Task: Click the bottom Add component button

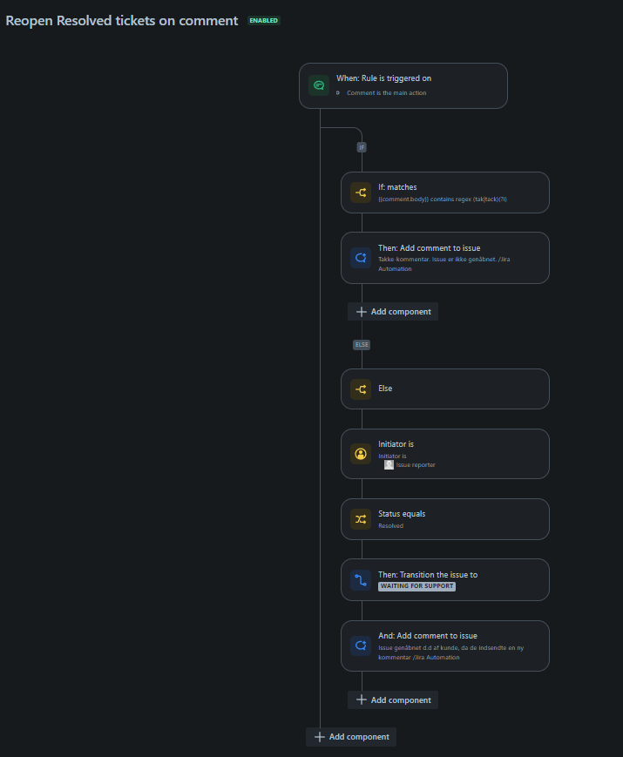Action: tap(350, 736)
